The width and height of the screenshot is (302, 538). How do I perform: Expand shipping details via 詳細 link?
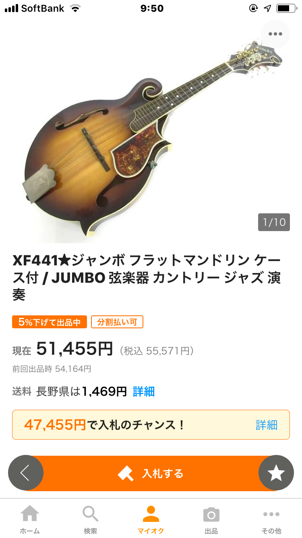tap(143, 391)
